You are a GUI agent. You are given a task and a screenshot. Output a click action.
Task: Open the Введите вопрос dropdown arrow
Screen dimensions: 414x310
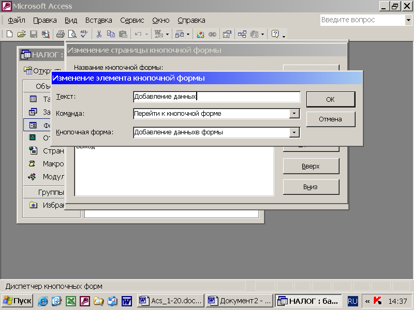pos(408,20)
